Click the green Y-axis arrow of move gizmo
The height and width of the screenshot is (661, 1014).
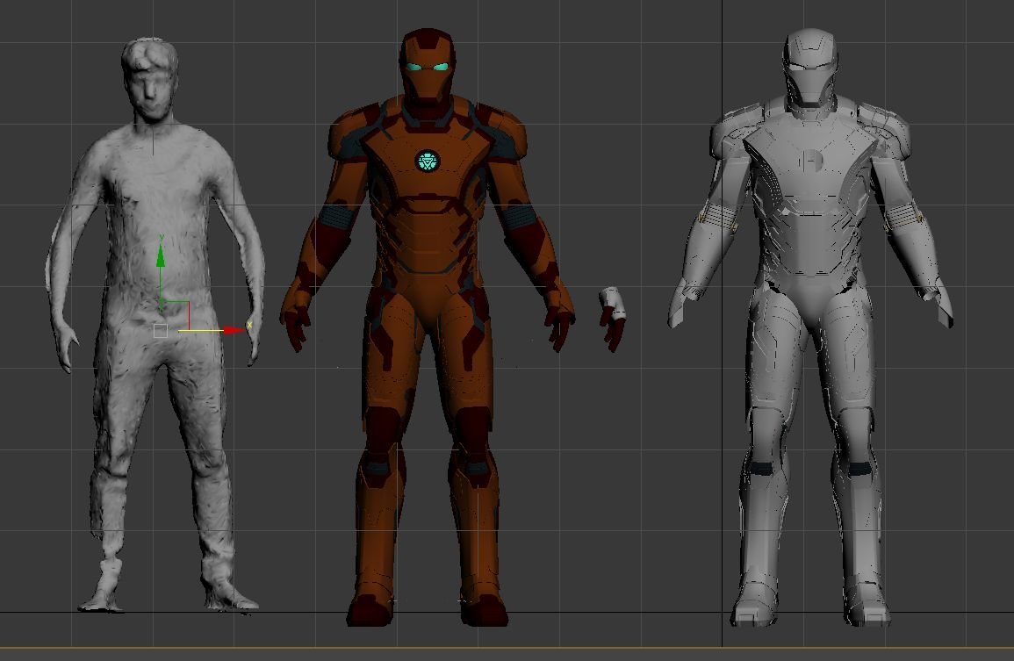click(x=161, y=257)
